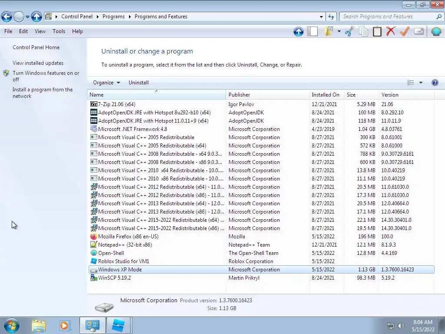
Task: Expand the view options dropdown arrow
Action: pyautogui.click(x=421, y=83)
